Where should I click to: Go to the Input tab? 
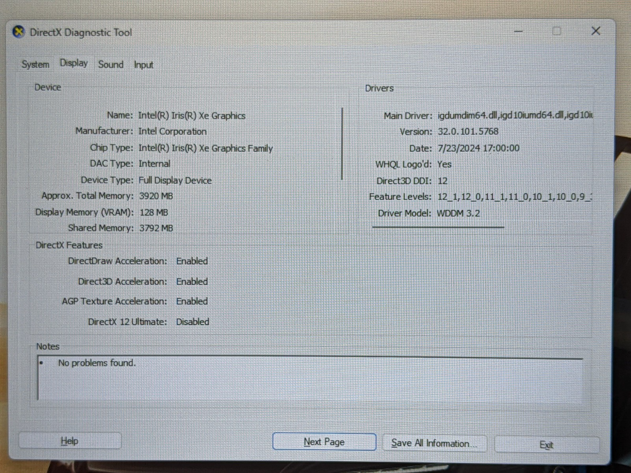click(144, 65)
